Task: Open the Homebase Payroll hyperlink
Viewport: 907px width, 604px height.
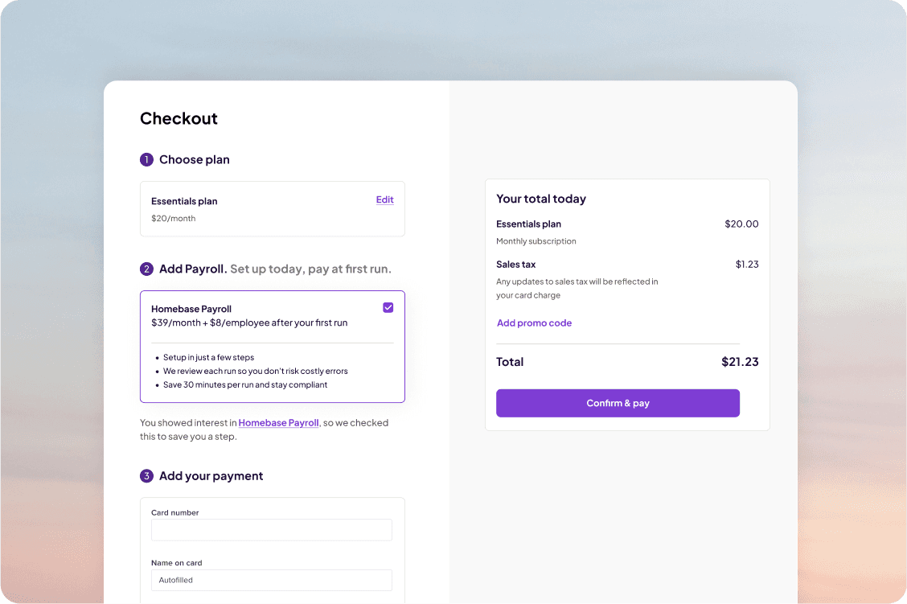Action: pos(278,423)
